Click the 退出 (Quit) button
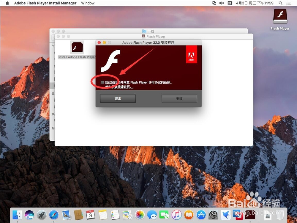 click(x=118, y=99)
